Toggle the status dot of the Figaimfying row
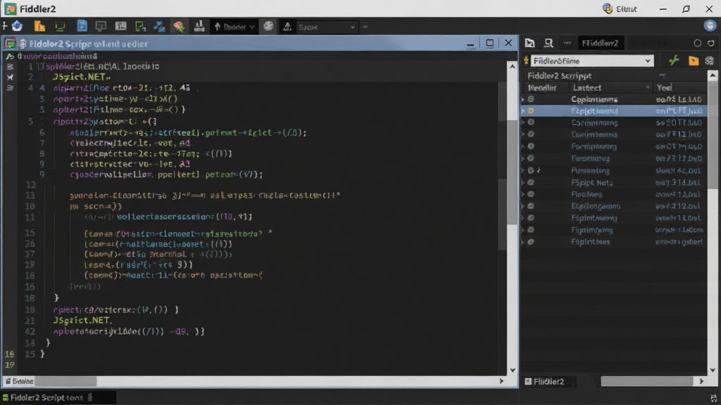721x405 pixels. point(531,230)
